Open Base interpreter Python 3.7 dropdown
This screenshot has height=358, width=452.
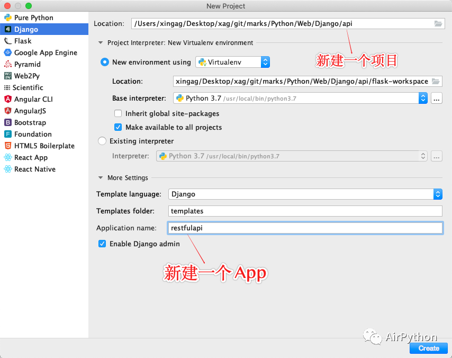(300, 99)
